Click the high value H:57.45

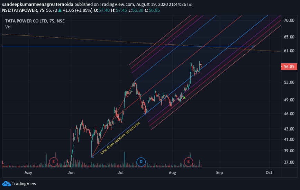[119, 10]
